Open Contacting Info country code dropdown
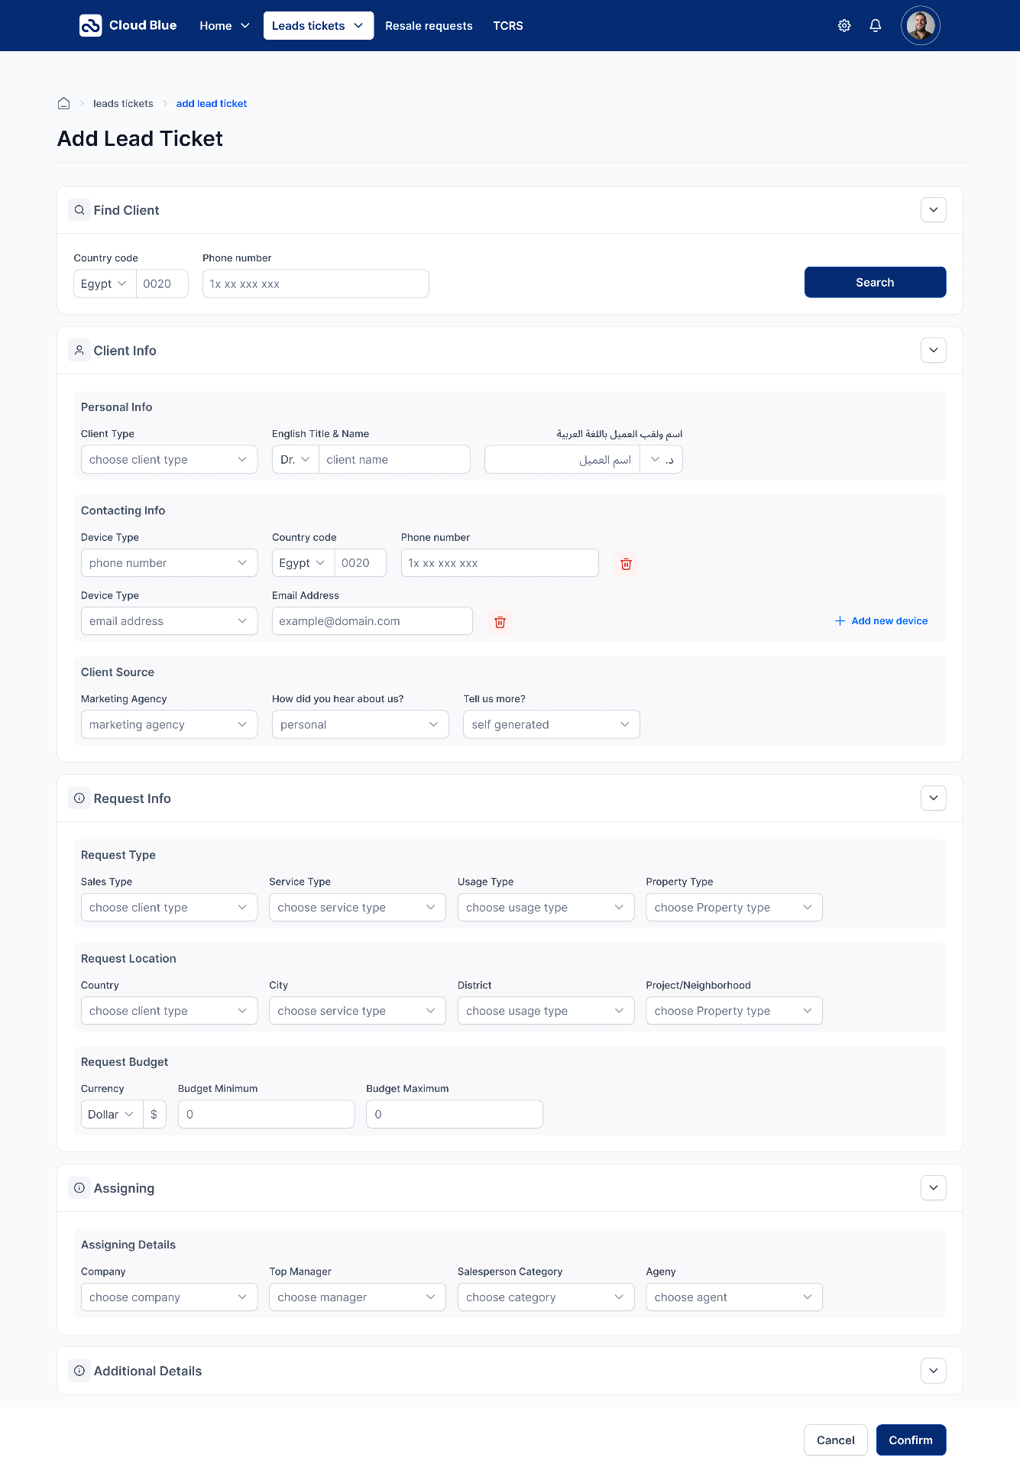Viewport: 1020px width, 1467px height. pos(303,563)
